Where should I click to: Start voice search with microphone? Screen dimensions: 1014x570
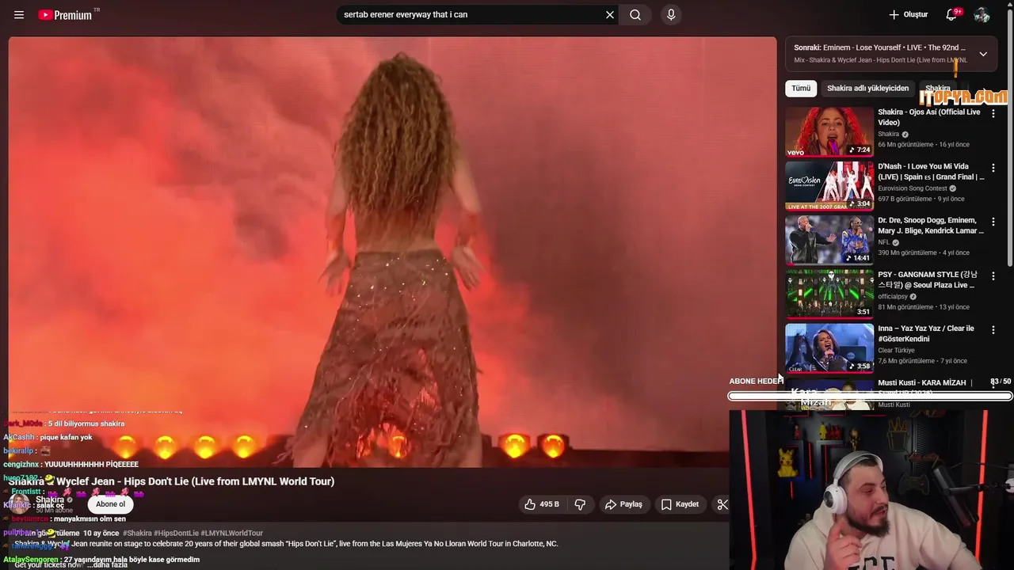671,15
